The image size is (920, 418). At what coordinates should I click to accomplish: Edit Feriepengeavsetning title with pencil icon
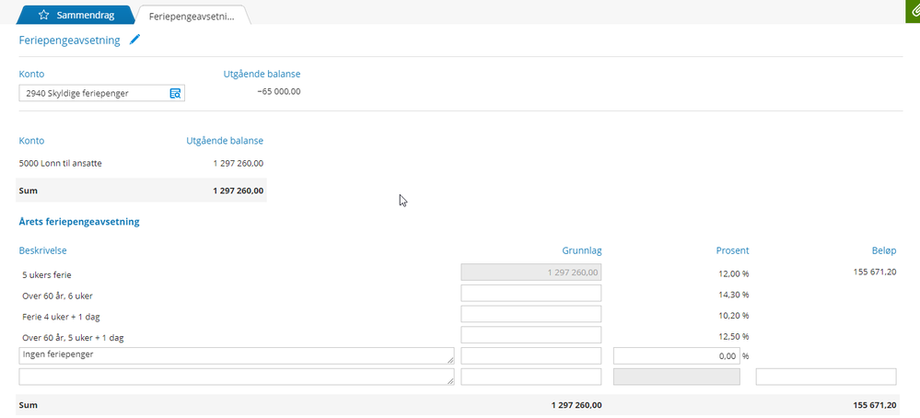[x=135, y=40]
